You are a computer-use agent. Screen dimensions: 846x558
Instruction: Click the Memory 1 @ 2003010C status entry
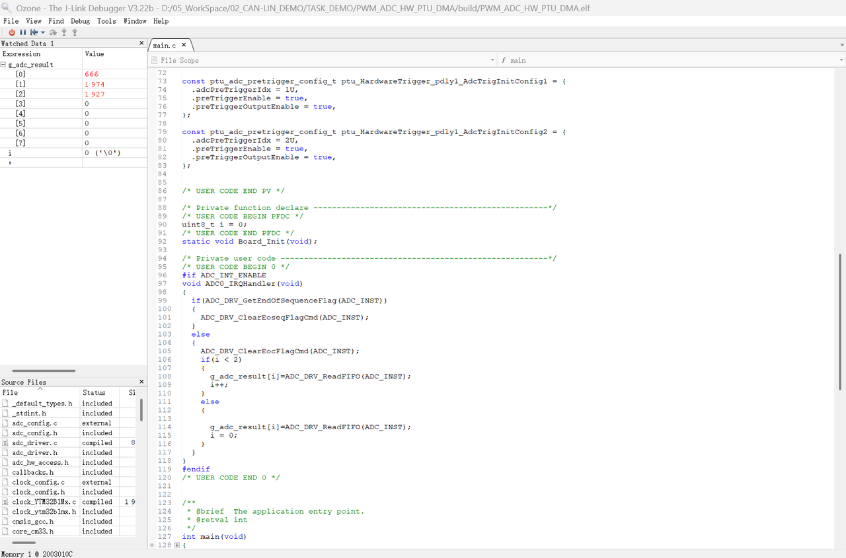tap(37, 554)
